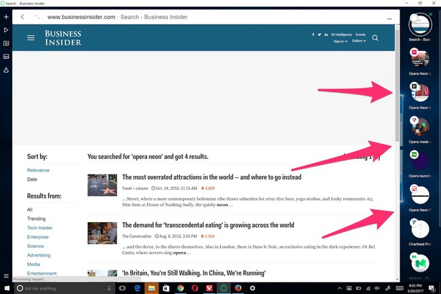The image size is (441, 294).
Task: Select Opera Neon taskbar icon
Action: (x=224, y=288)
